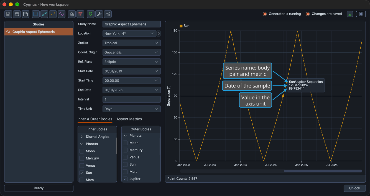The width and height of the screenshot is (370, 196).
Task: Check Mercury in Inner Bodies list
Action: point(82,158)
